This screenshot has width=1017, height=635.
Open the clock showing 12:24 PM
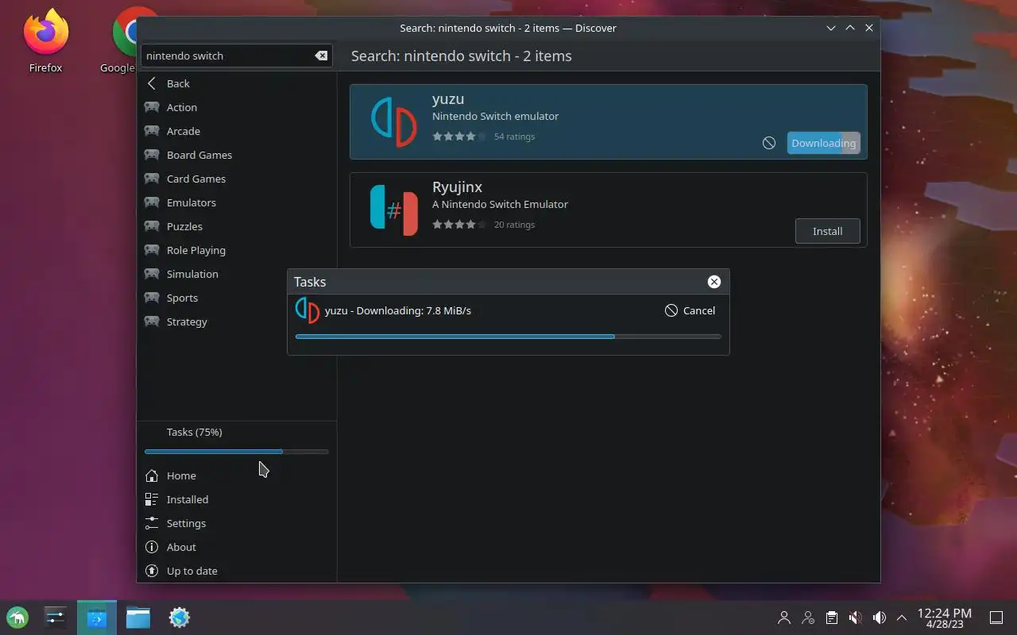[944, 618]
